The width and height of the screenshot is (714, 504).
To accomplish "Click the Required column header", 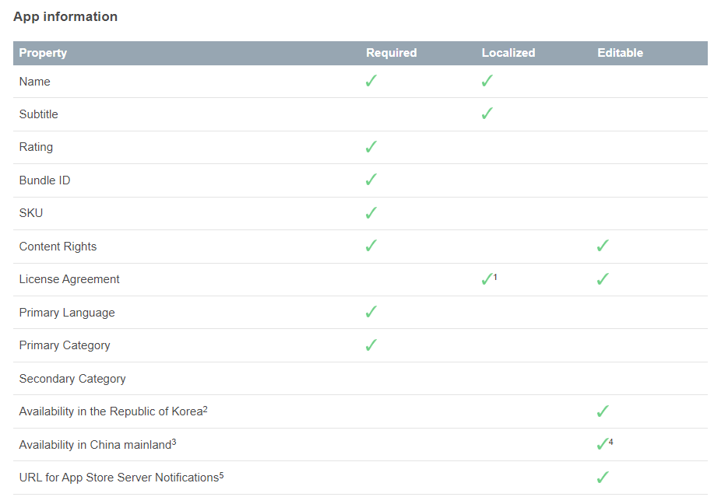I will click(392, 53).
